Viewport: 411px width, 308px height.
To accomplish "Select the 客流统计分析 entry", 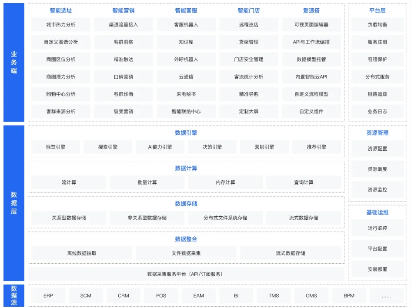I will tap(248, 76).
